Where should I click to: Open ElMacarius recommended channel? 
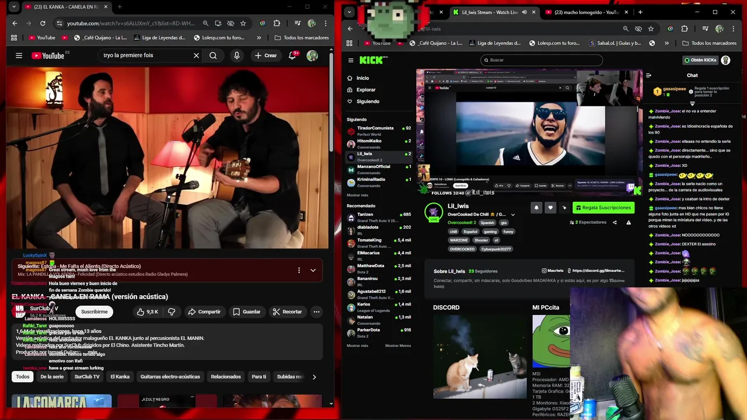[x=379, y=256]
